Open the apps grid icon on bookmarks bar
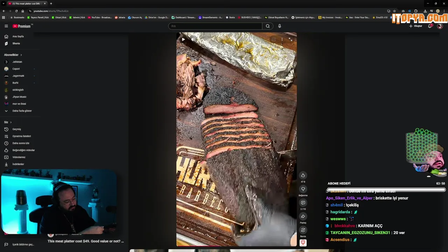Screen dimensions: 448x252 point(3,17)
